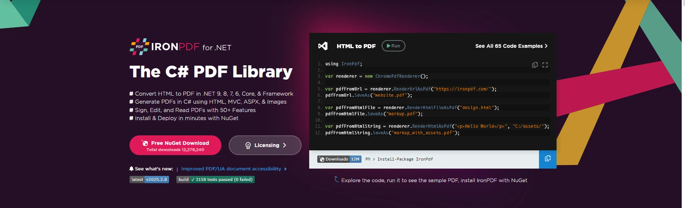Open the Licensing page chevron arrow
Viewport: 685px width, 208px height.
[285, 145]
